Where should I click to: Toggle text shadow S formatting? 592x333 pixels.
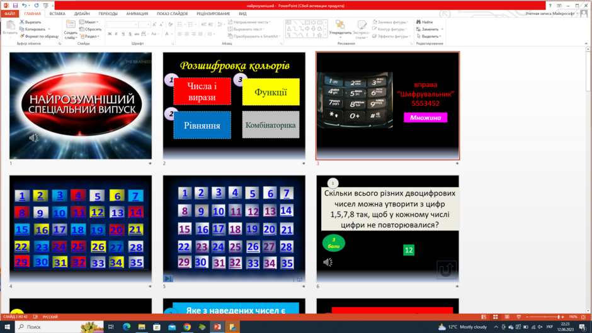click(130, 34)
